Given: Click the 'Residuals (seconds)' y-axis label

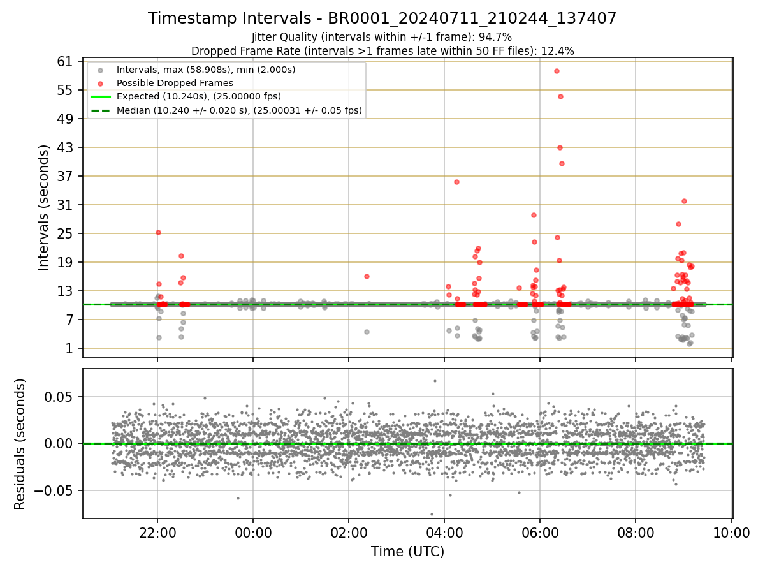Looking at the screenshot, I should pyautogui.click(x=20, y=444).
